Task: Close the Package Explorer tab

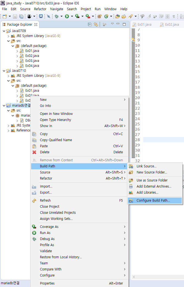Action: (x=36, y=24)
